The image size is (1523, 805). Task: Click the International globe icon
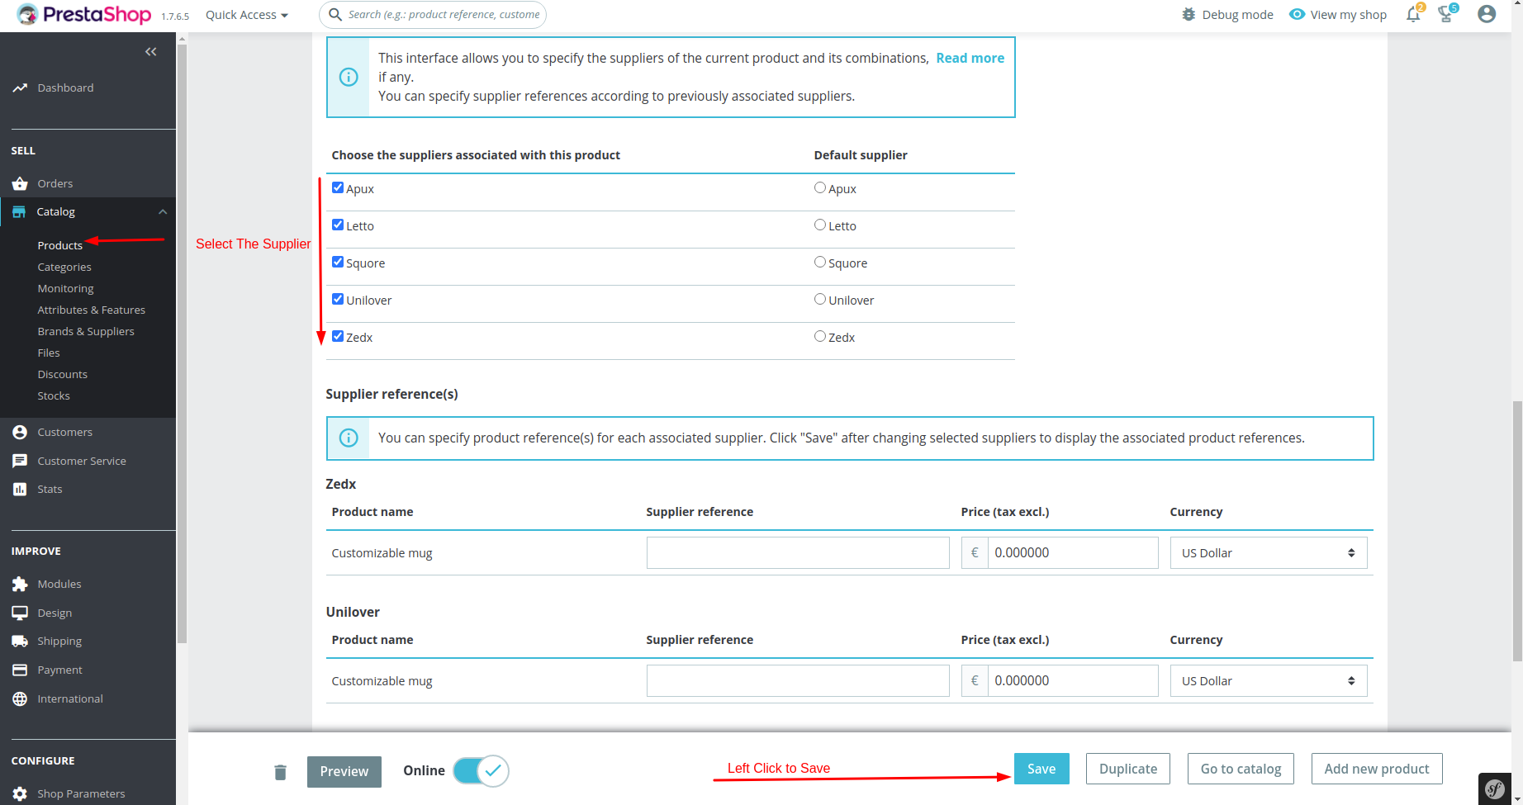(x=20, y=698)
